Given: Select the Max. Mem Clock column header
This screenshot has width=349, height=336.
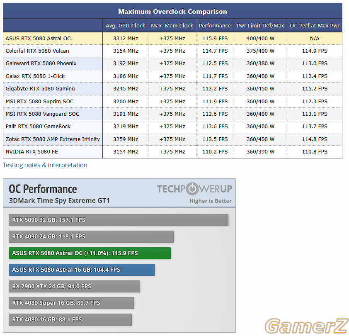Looking at the screenshot, I should 172,26.
